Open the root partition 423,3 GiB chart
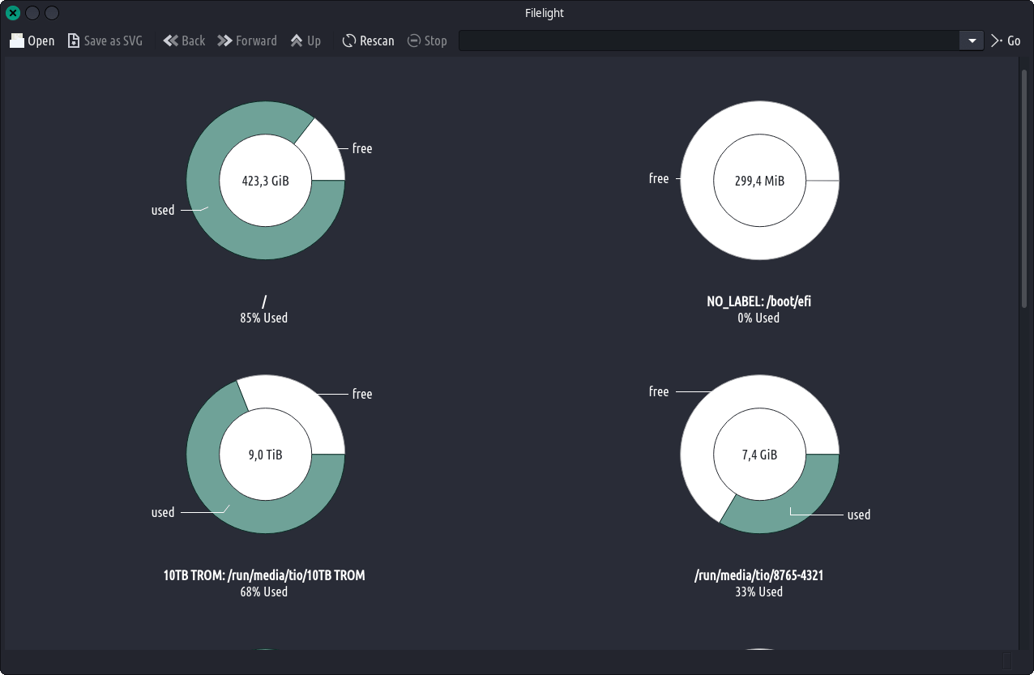The image size is (1034, 675). (265, 181)
